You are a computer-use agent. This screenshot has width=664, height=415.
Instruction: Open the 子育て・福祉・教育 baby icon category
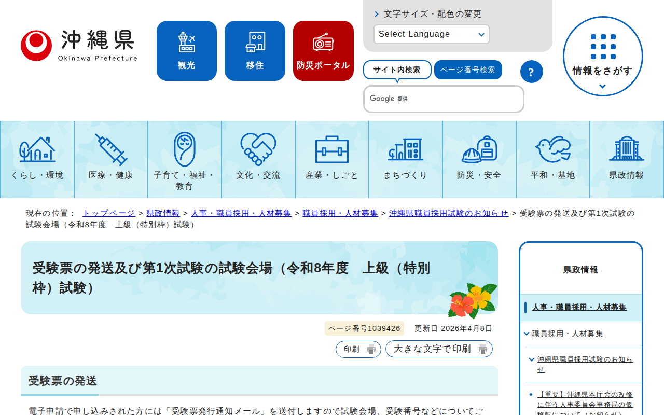185,159
